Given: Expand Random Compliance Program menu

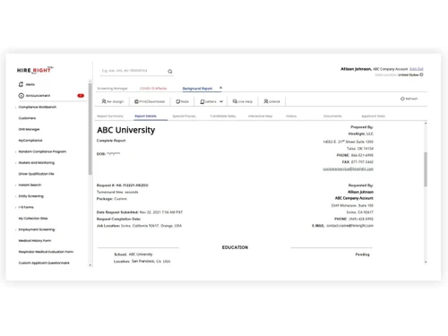Looking at the screenshot, I should 15,151.
